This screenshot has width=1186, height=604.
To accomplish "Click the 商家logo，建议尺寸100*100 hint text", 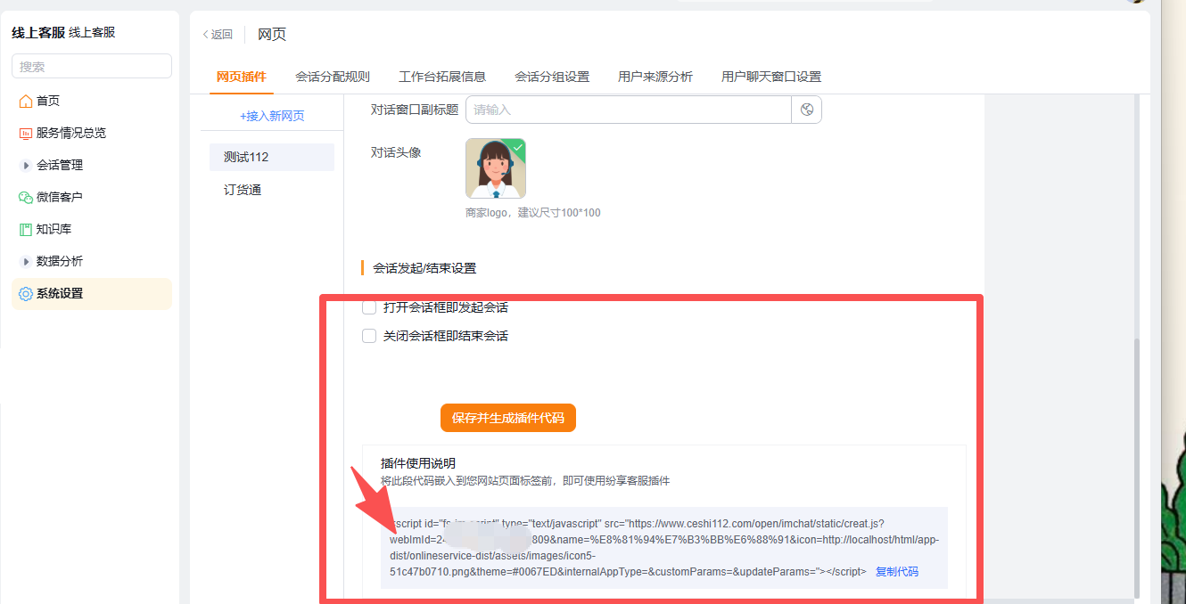I will click(533, 213).
